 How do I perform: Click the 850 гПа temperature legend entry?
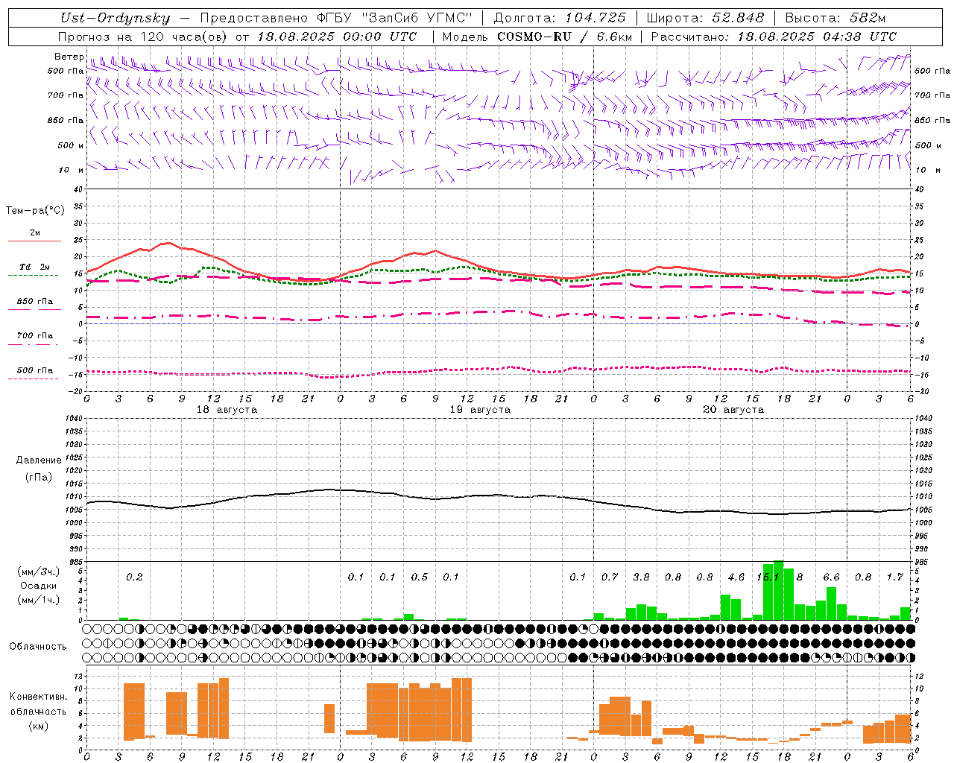point(35,302)
